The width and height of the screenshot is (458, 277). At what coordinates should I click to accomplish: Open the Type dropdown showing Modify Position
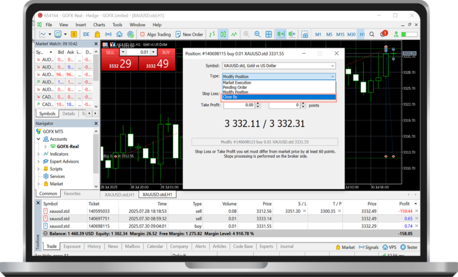pos(278,76)
